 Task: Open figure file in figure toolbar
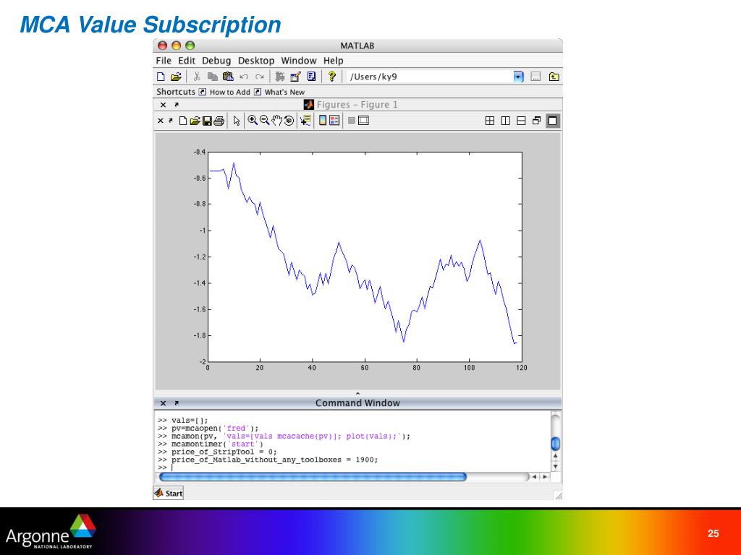(195, 121)
